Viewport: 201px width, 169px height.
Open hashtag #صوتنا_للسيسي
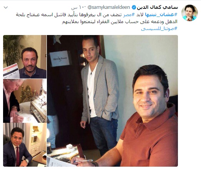click(159, 28)
